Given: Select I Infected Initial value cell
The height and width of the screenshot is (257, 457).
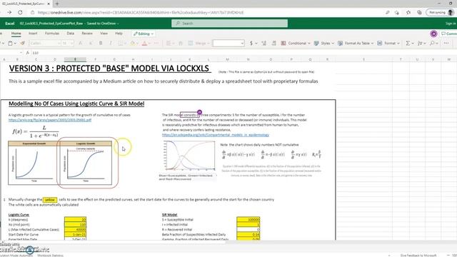Looking at the screenshot, I should pyautogui.click(x=248, y=224).
